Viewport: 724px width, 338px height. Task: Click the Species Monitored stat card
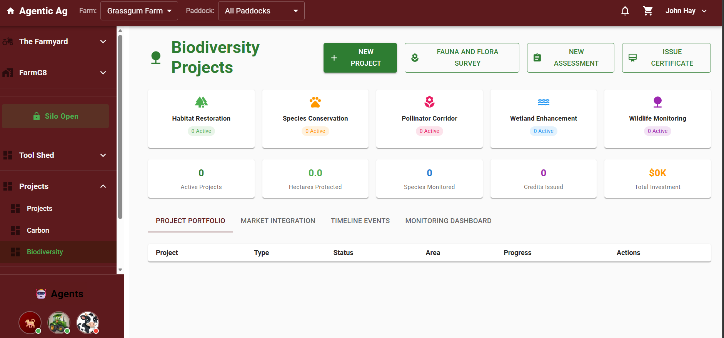(x=429, y=179)
